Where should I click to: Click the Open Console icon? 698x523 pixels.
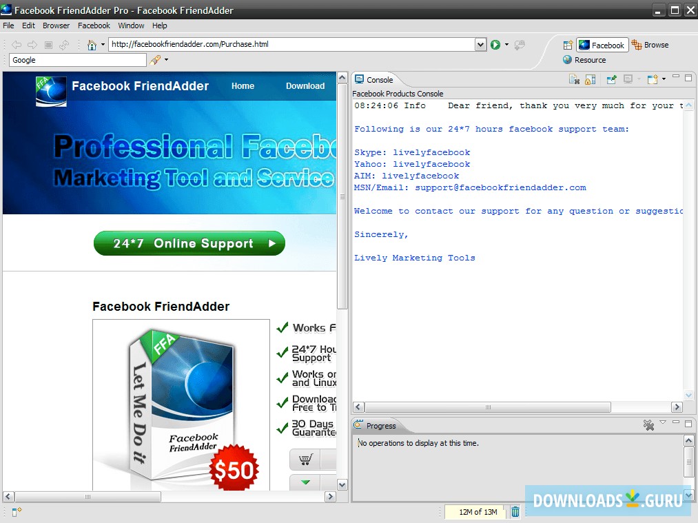(653, 80)
